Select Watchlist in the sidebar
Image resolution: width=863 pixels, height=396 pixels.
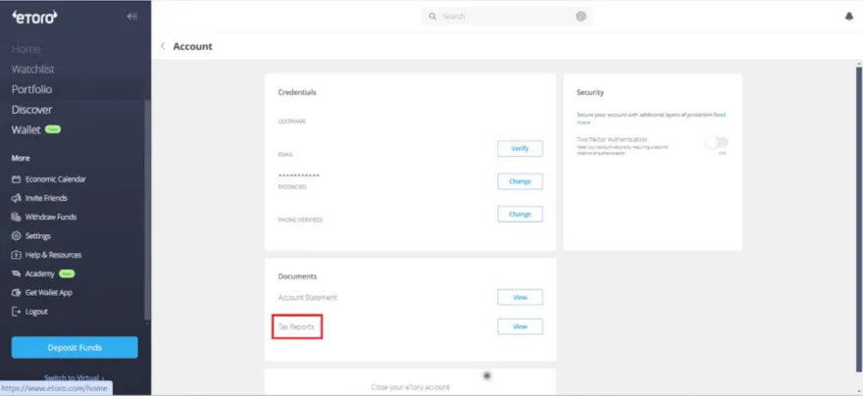(32, 70)
